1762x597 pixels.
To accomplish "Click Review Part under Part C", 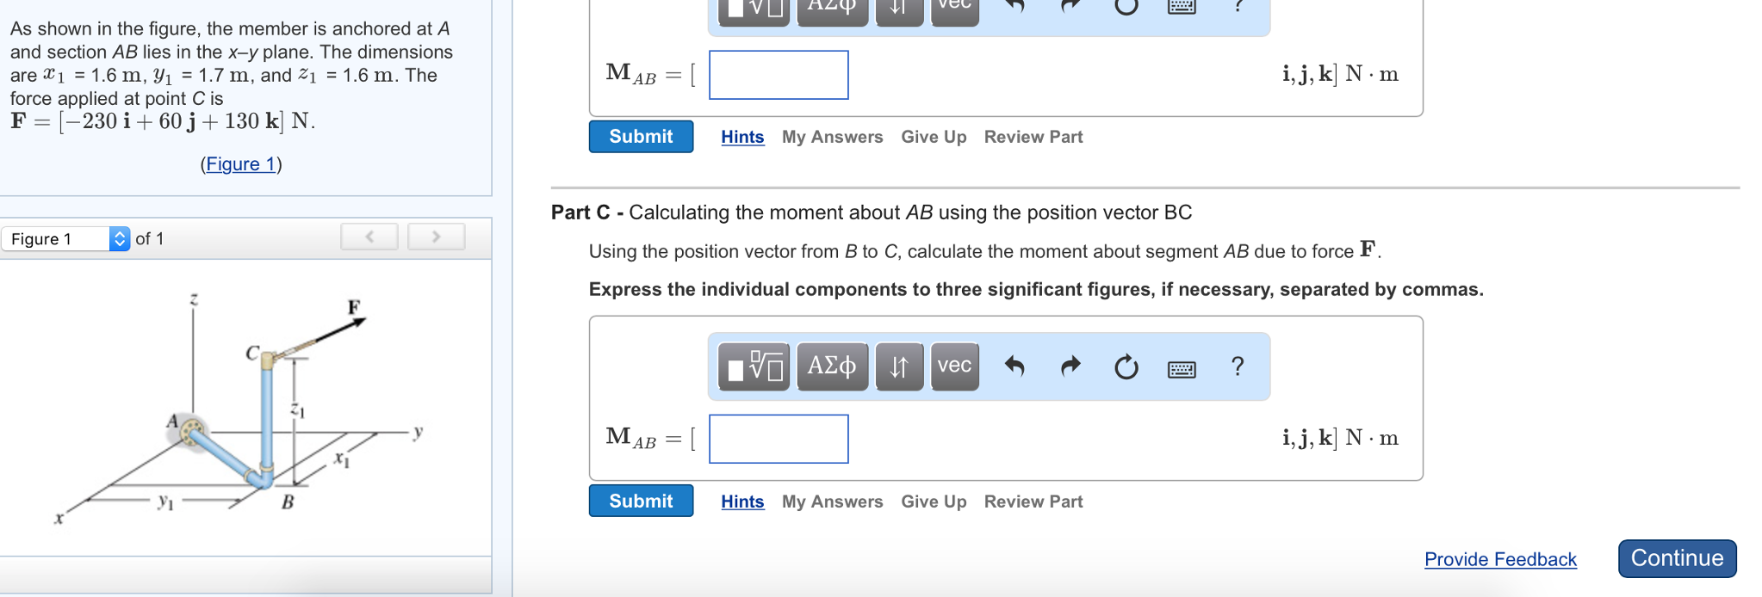I will pos(1032,502).
